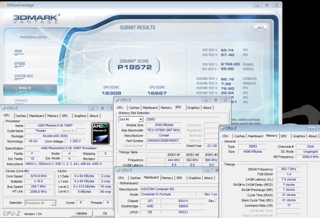Image resolution: width=320 pixels, height=218 pixels.
Task: Click the HELP button in 3DMark Vantage
Action: click(x=260, y=27)
